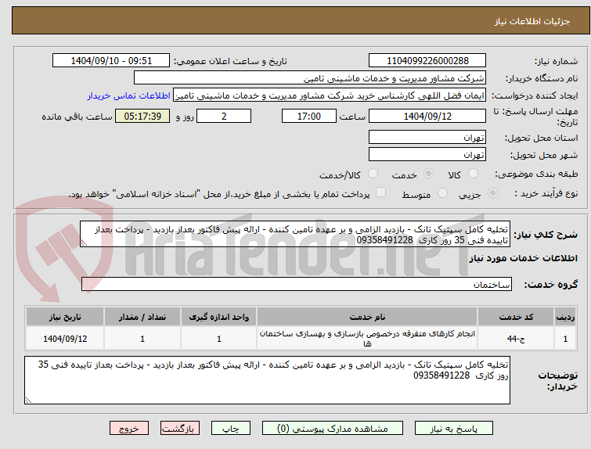Viewport: 591px width, 449px height.
Task: Click the deadline date field 1404/09/12
Action: [x=427, y=116]
